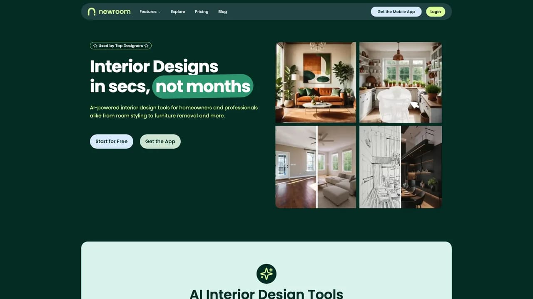Click the AI Interior Design Tools heading
Viewport: 533px width, 299px height.
(266, 294)
